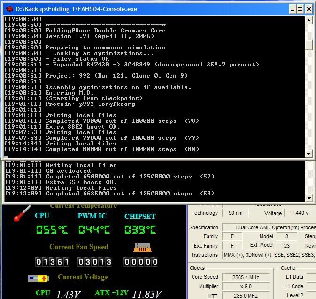Click the fan speed counter 00000
This screenshot has height=299, width=316.
141,262
